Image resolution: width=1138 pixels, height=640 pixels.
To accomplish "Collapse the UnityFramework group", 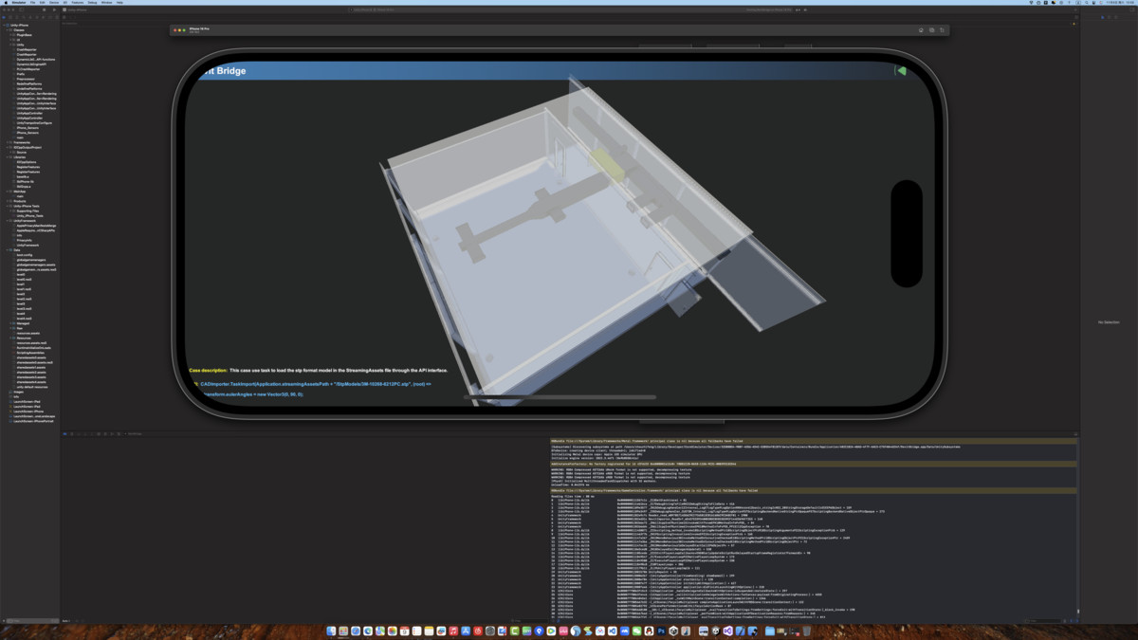I will click(x=8, y=221).
